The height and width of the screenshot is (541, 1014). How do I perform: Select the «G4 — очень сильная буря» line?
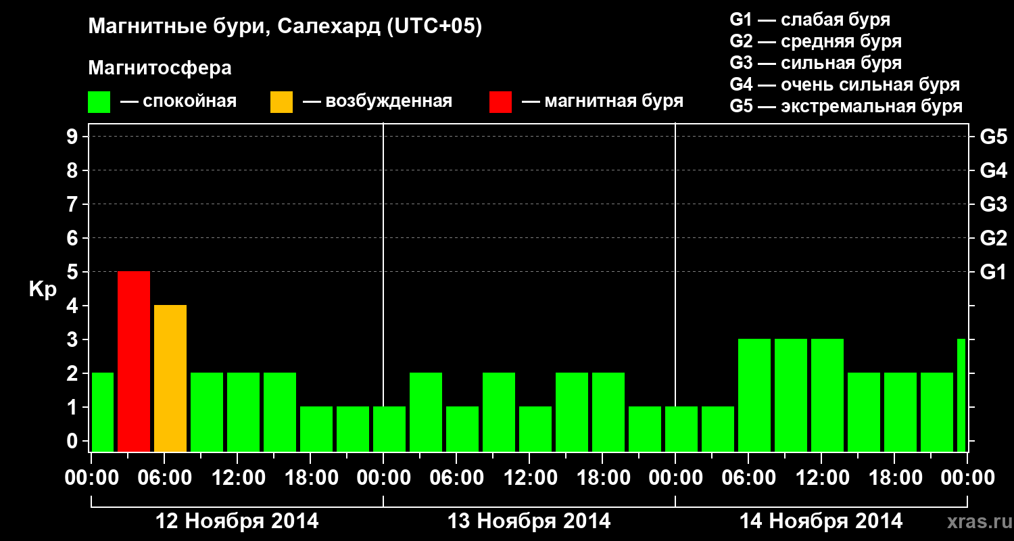pyautogui.click(x=844, y=85)
